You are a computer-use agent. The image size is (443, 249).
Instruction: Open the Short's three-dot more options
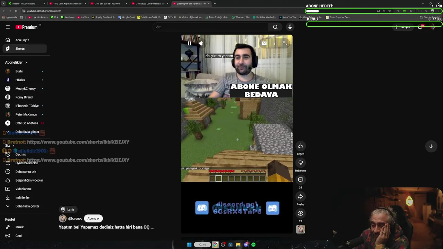pyautogui.click(x=274, y=43)
